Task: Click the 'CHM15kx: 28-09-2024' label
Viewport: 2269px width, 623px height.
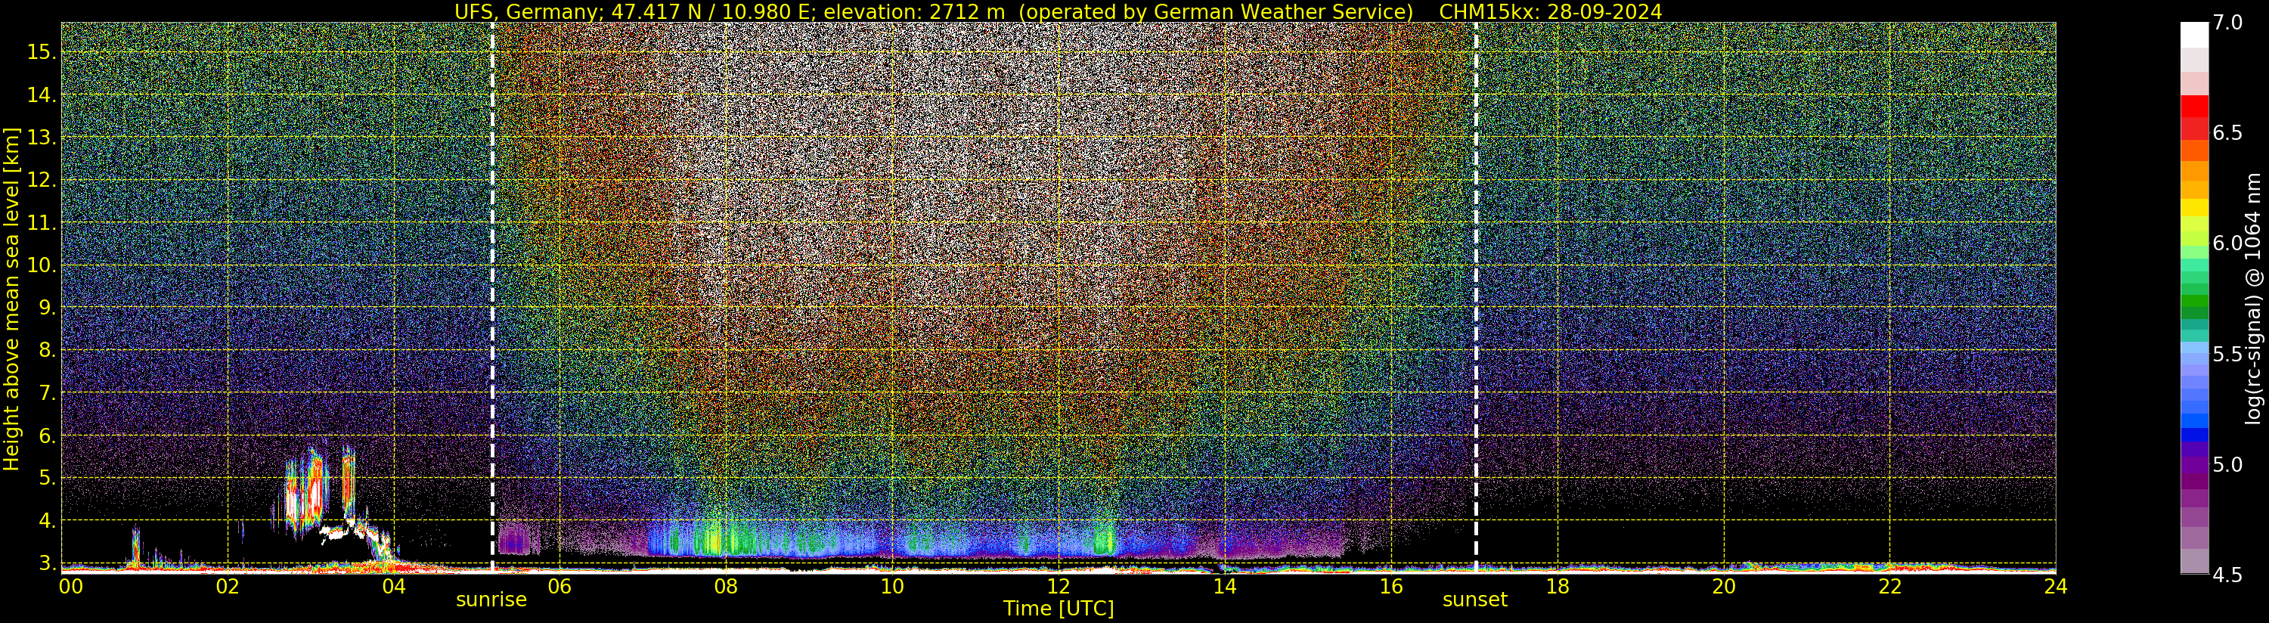Action: [1550, 11]
